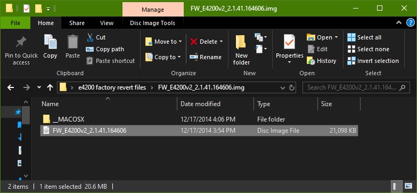The height and width of the screenshot is (193, 417).
Task: Create a New folder
Action: pos(241,50)
